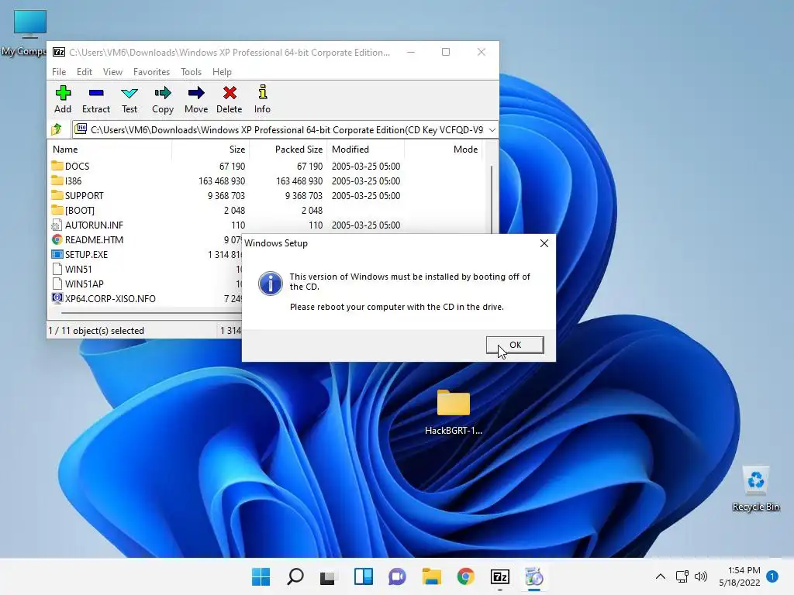Screen dimensions: 794x595
Task: Select the SUPPORT folder
Action: pos(78,195)
